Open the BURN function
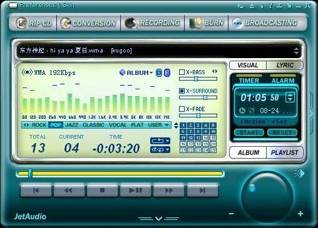The image size is (318, 228). pyautogui.click(x=206, y=22)
